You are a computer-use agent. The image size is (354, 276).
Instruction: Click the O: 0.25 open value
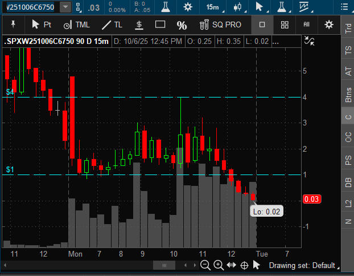199,42
